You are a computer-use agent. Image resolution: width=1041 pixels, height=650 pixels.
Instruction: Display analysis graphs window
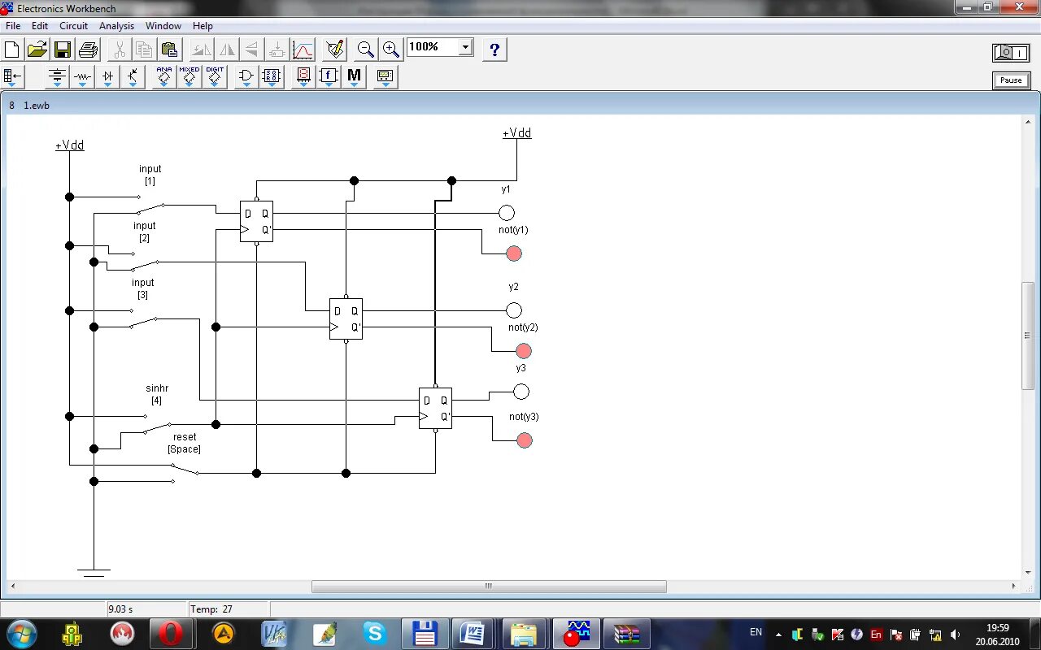pos(303,50)
